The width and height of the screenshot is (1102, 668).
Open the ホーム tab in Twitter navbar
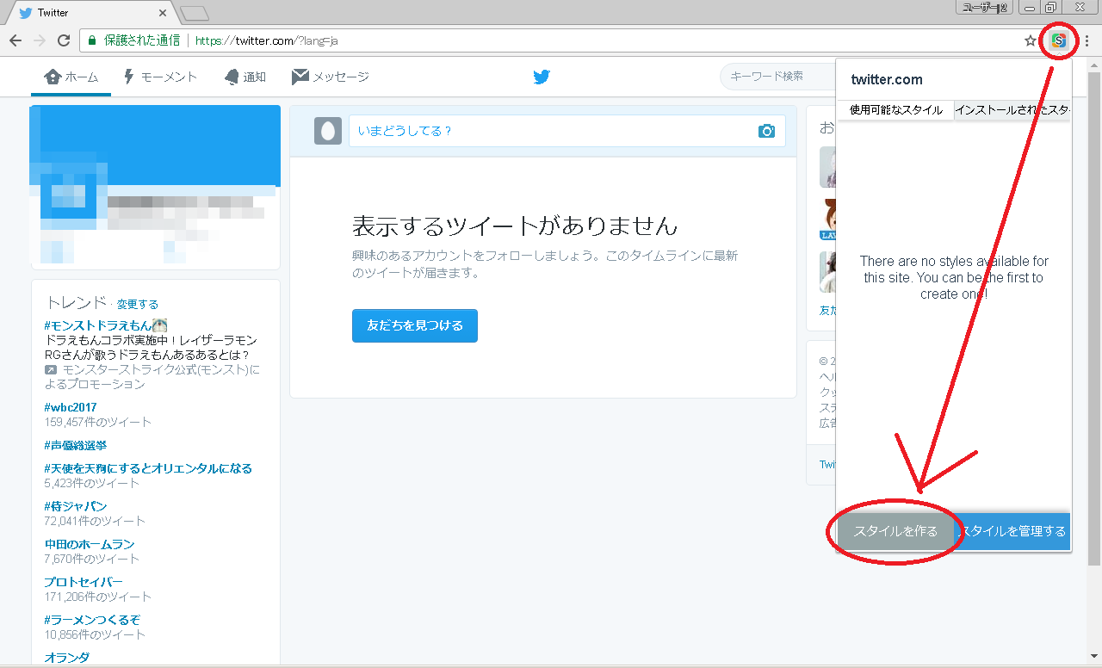72,77
